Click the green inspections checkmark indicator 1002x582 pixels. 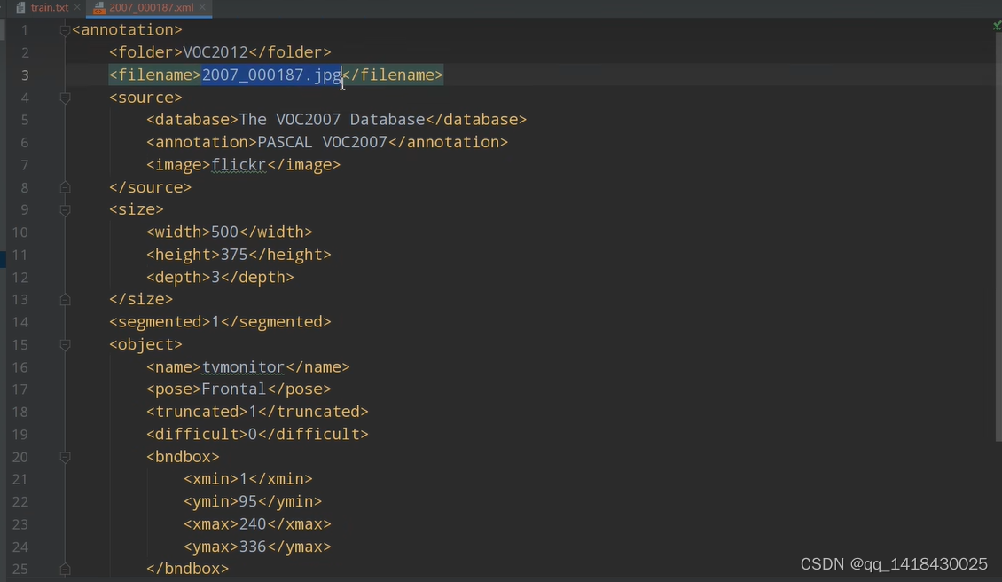[995, 26]
